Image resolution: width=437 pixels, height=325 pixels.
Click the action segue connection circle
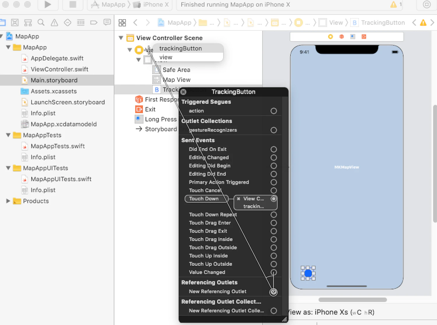[x=274, y=111]
